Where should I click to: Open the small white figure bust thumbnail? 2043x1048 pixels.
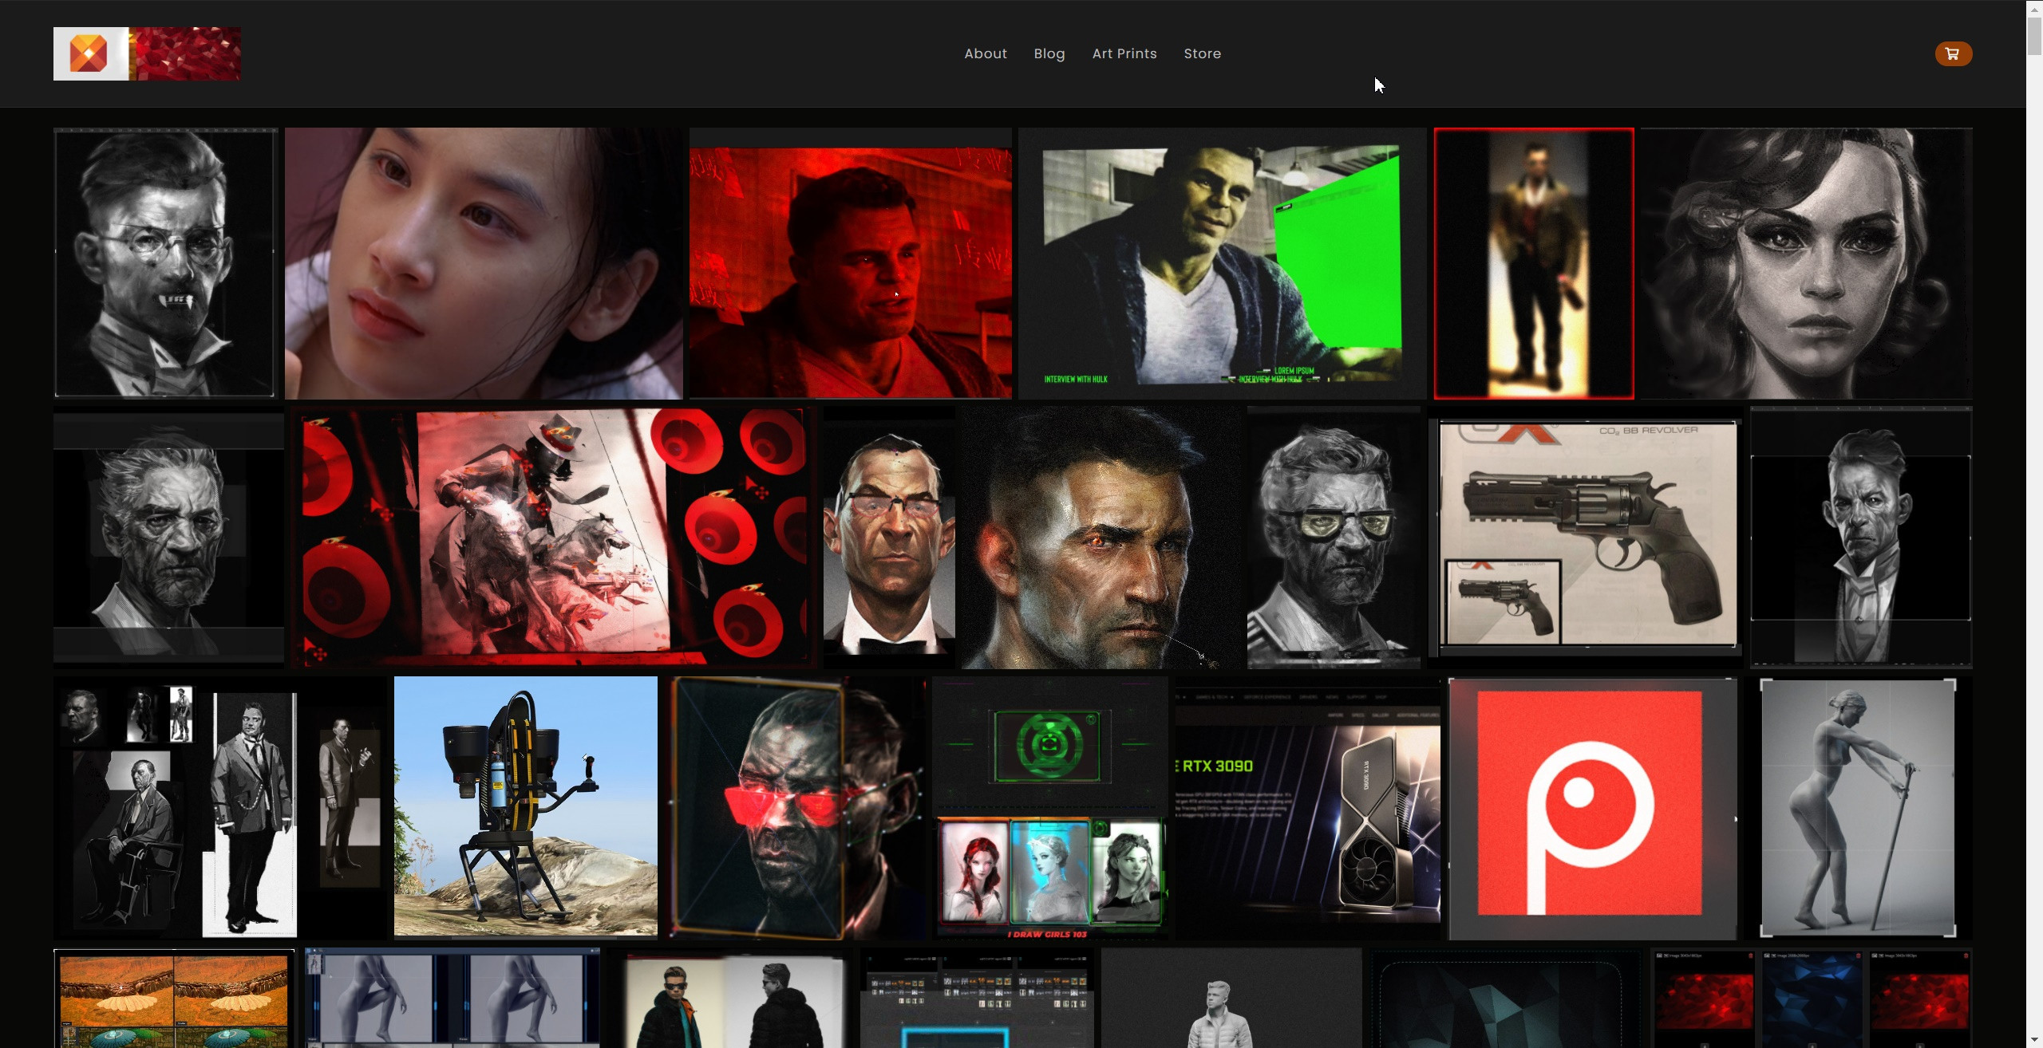pyautogui.click(x=1231, y=998)
